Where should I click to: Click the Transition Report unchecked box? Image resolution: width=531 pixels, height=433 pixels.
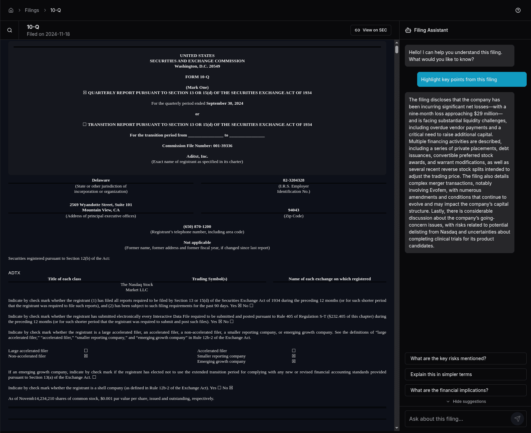pos(85,125)
